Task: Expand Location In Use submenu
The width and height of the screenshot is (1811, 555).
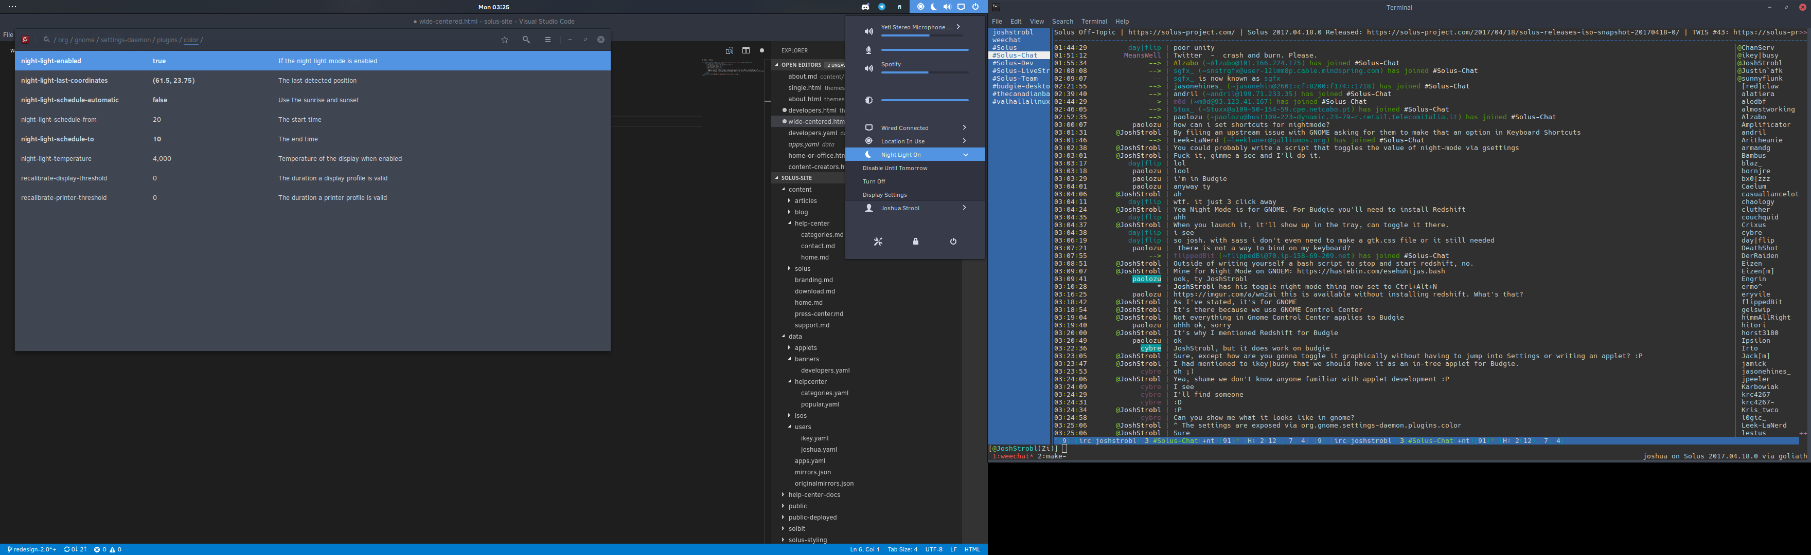Action: click(x=964, y=141)
